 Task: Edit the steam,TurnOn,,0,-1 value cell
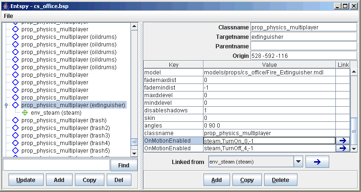269,141
